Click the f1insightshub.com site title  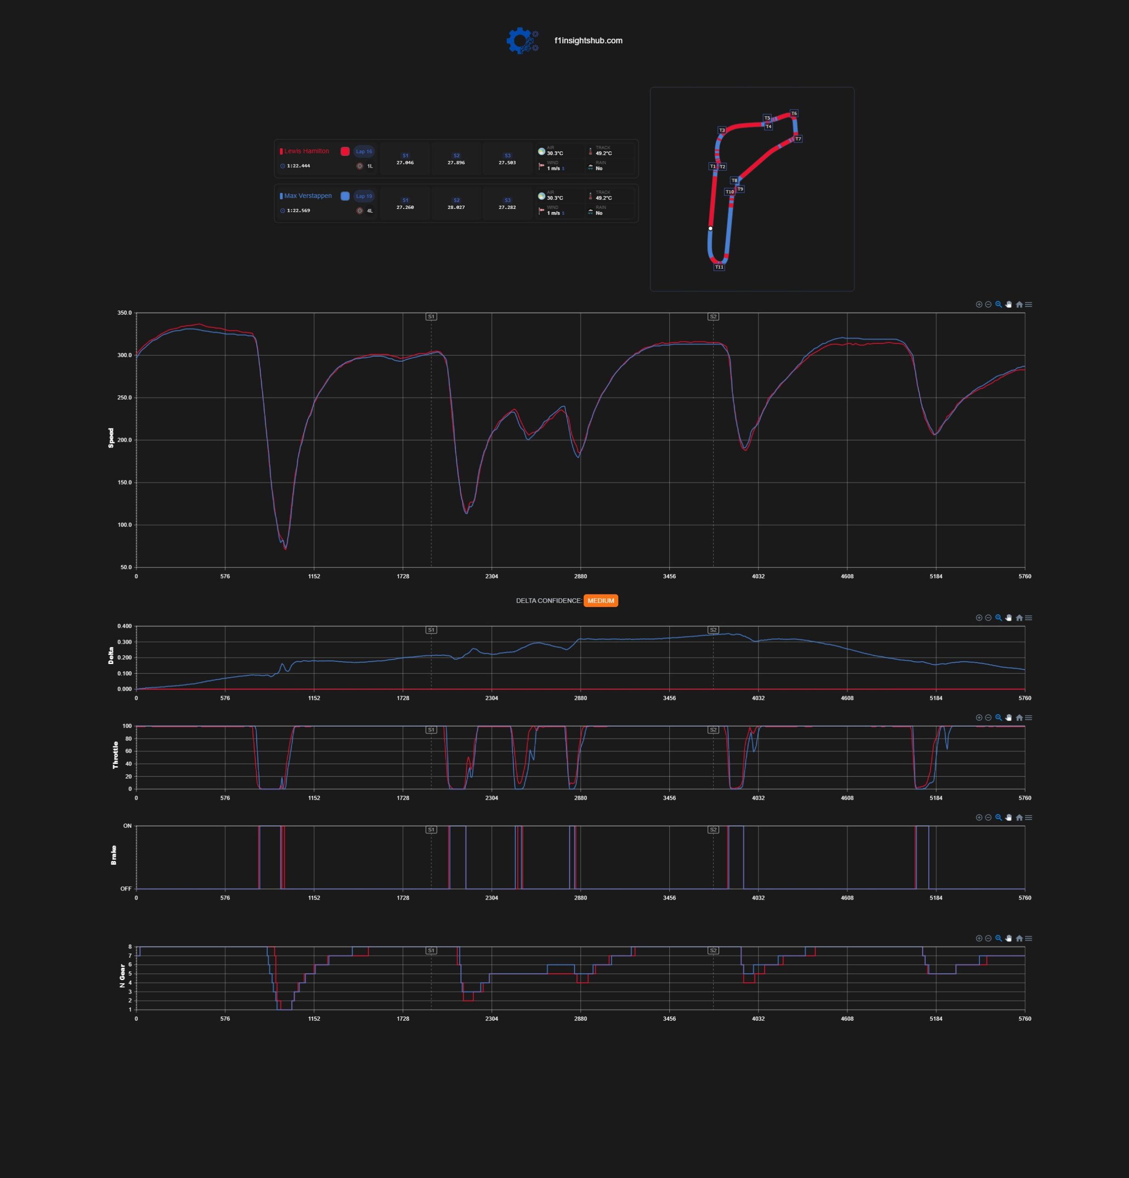tap(588, 41)
